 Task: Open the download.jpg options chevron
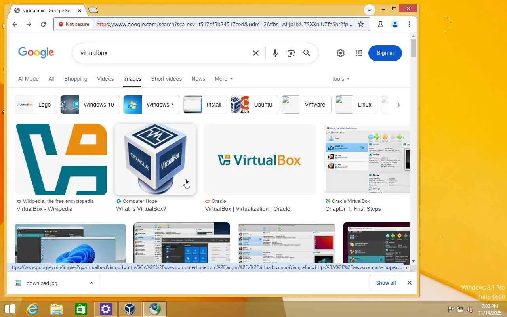coord(91,283)
